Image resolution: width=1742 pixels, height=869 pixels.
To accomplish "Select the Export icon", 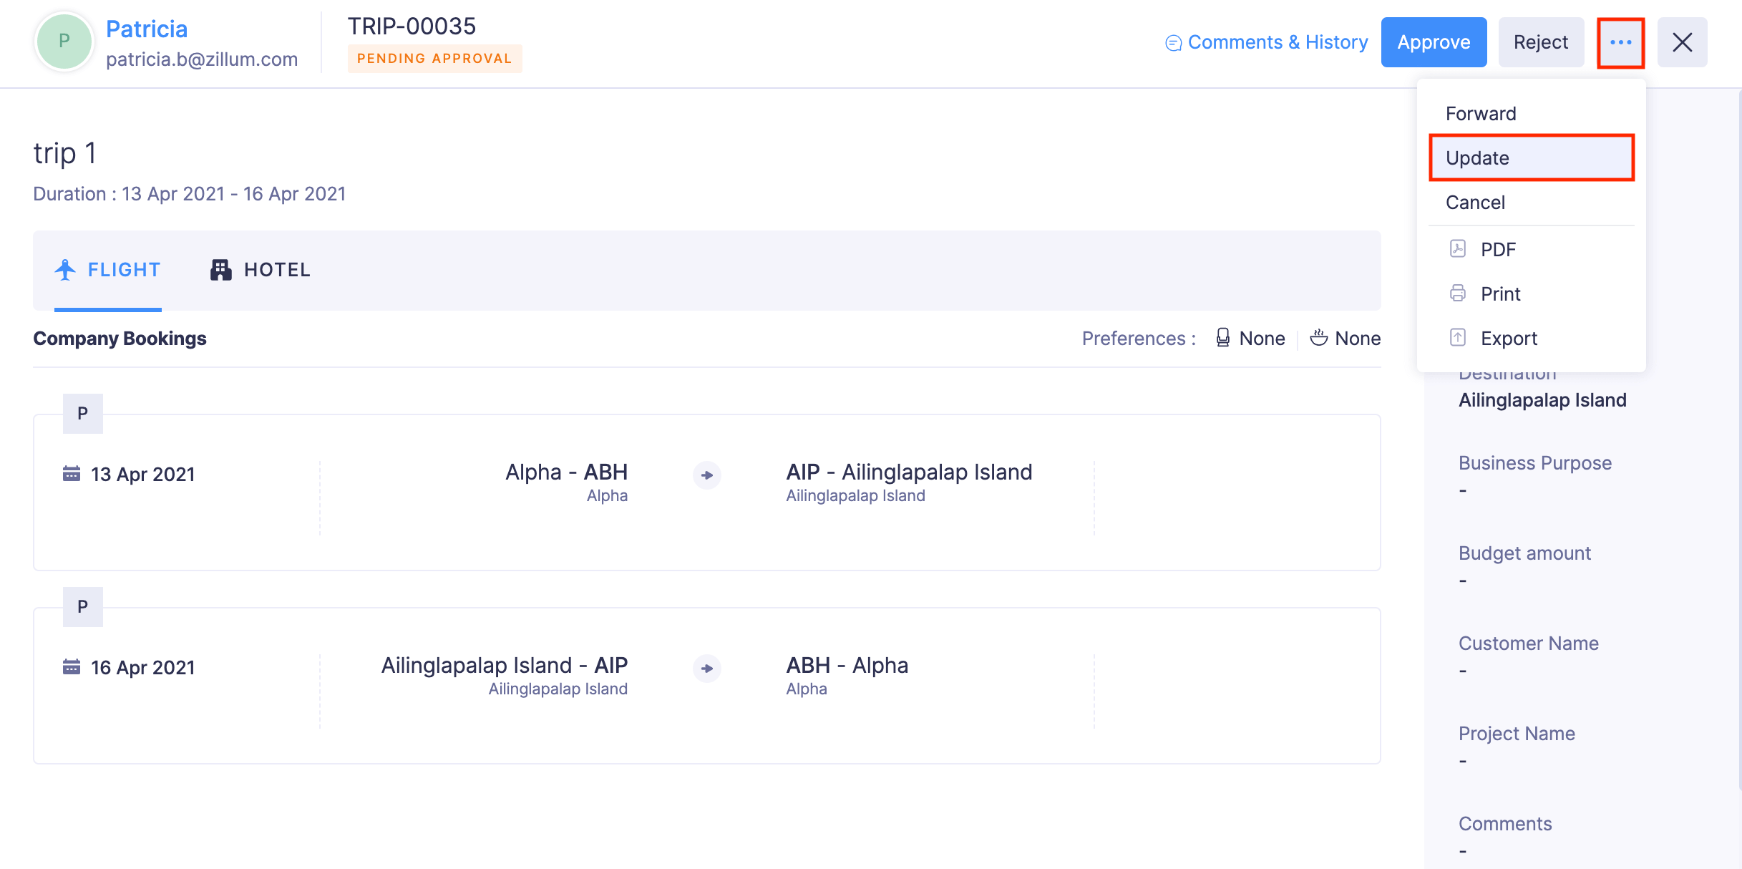I will click(x=1458, y=338).
